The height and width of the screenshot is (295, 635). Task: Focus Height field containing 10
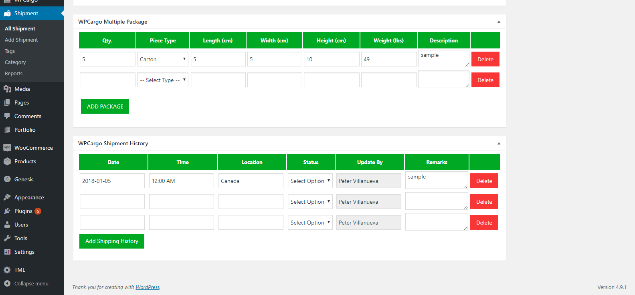pyautogui.click(x=332, y=59)
